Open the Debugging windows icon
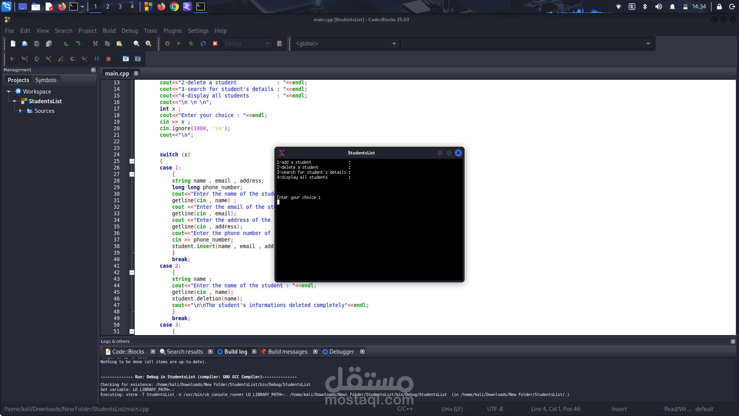 (x=126, y=59)
